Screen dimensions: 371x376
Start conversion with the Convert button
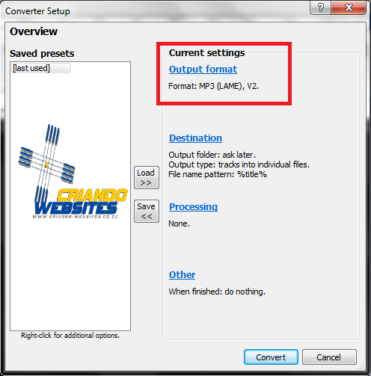[271, 357]
